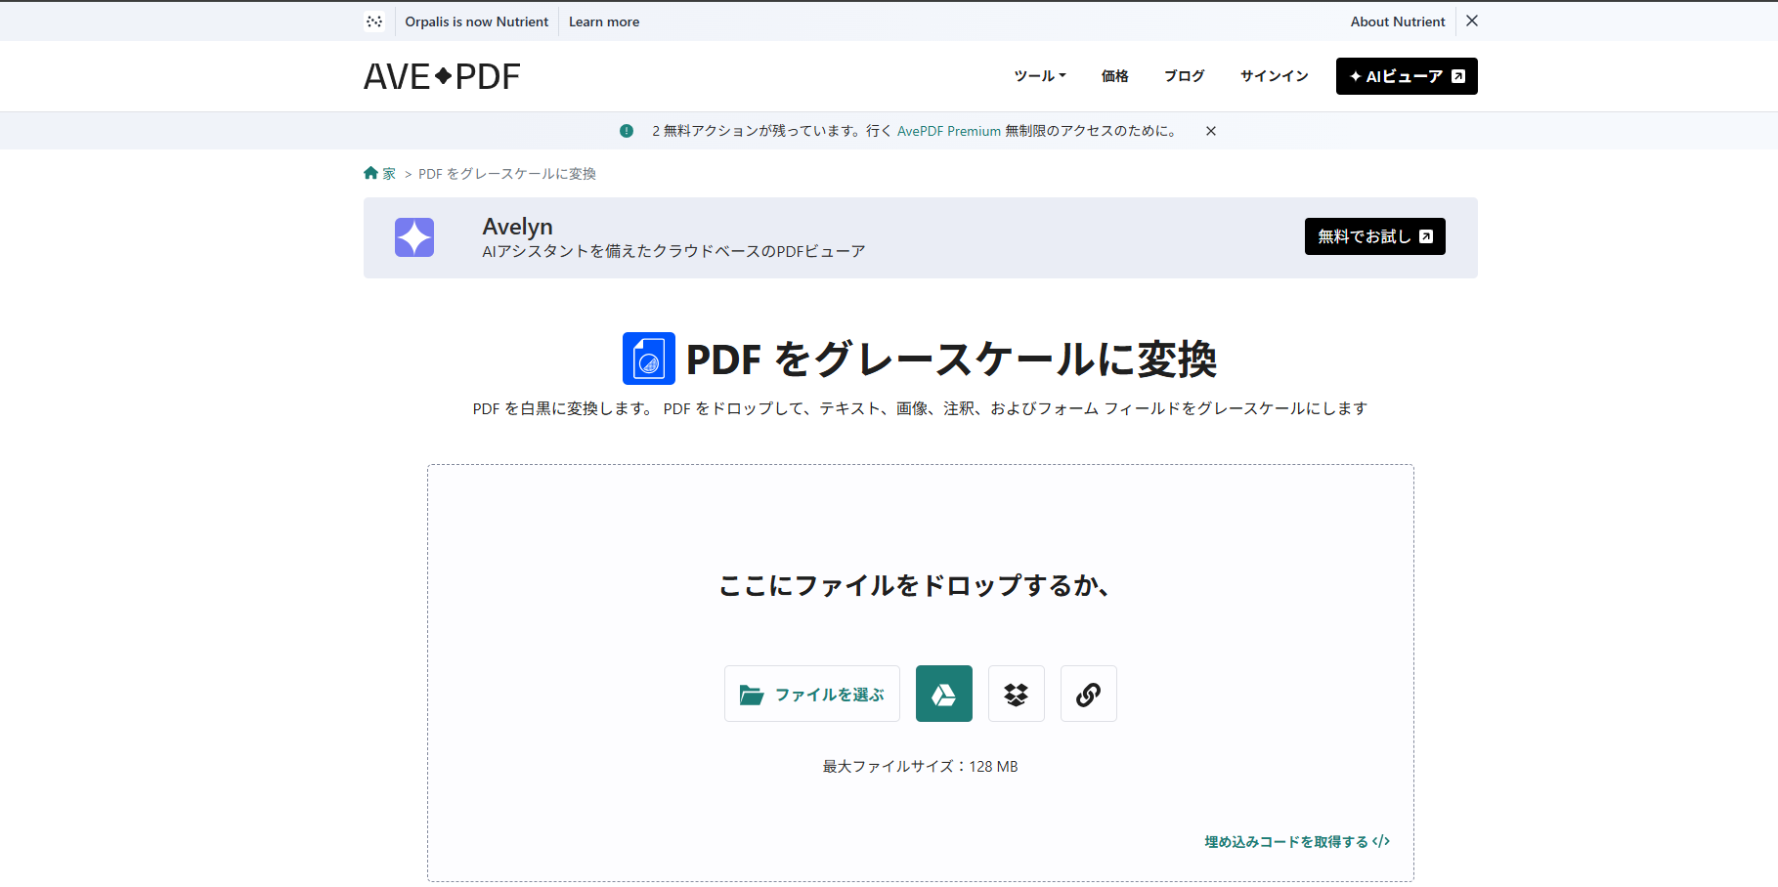Click the external arrow icon on 無料でお試し button
This screenshot has width=1778, height=887.
click(x=1426, y=236)
